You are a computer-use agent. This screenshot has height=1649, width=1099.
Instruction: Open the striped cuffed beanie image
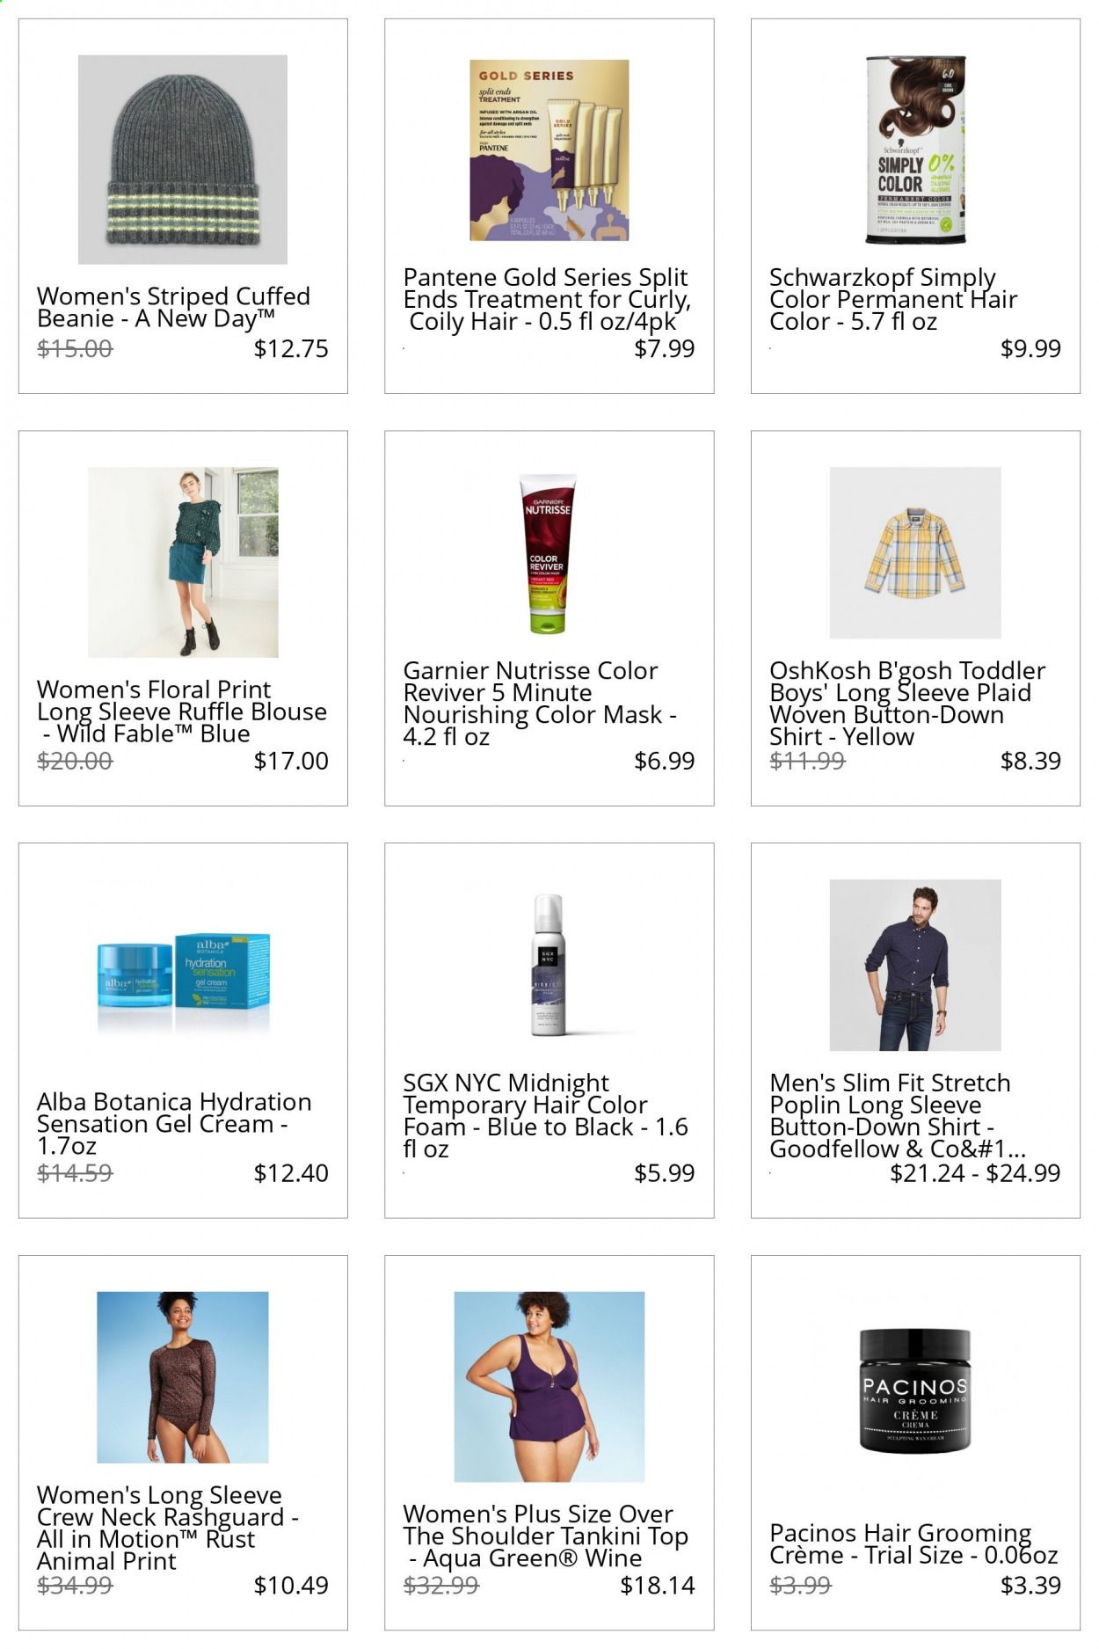(183, 159)
